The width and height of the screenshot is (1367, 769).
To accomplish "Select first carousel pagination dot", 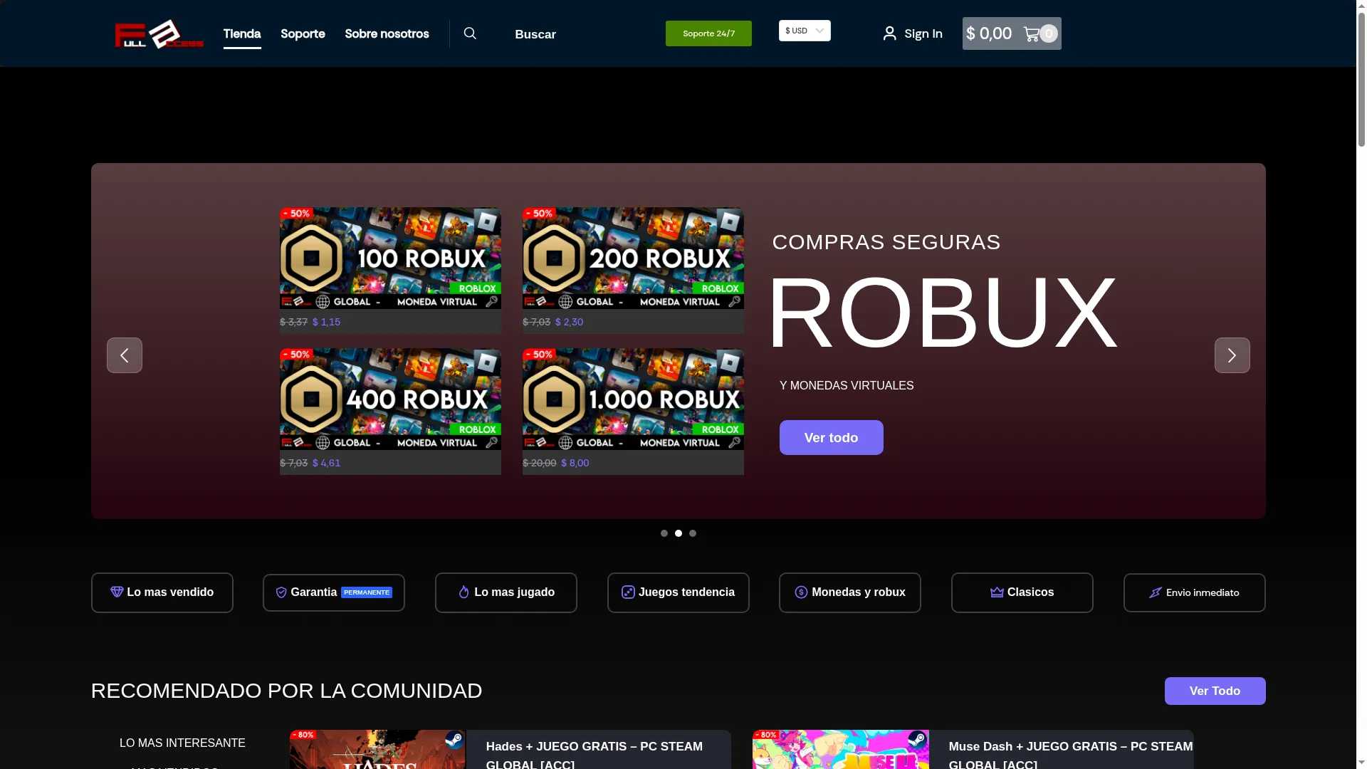I will pos(664,533).
